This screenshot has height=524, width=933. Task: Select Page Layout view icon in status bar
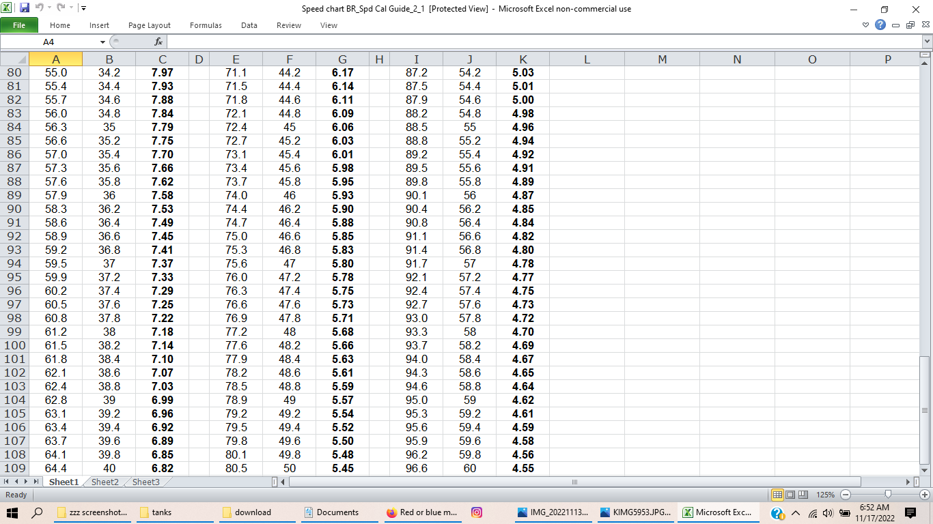click(x=790, y=495)
